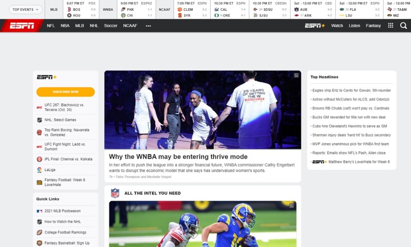The image size is (411, 247).
Task: Click UFC icon beside UFC Fight Night
Action: tap(40, 147)
